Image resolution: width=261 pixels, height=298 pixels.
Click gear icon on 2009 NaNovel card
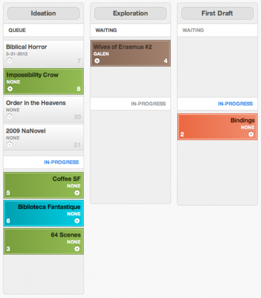(9, 145)
